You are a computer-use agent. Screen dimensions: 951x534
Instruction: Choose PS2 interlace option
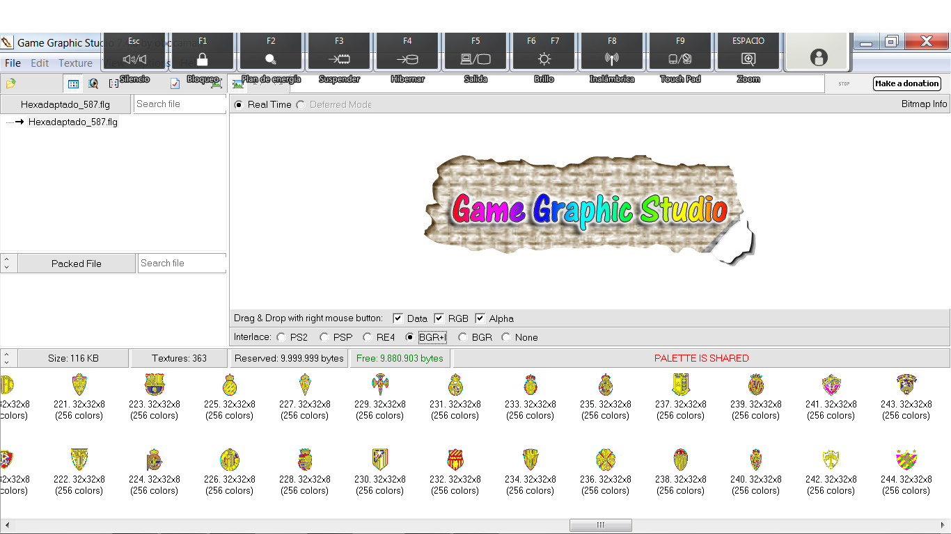pyautogui.click(x=281, y=337)
